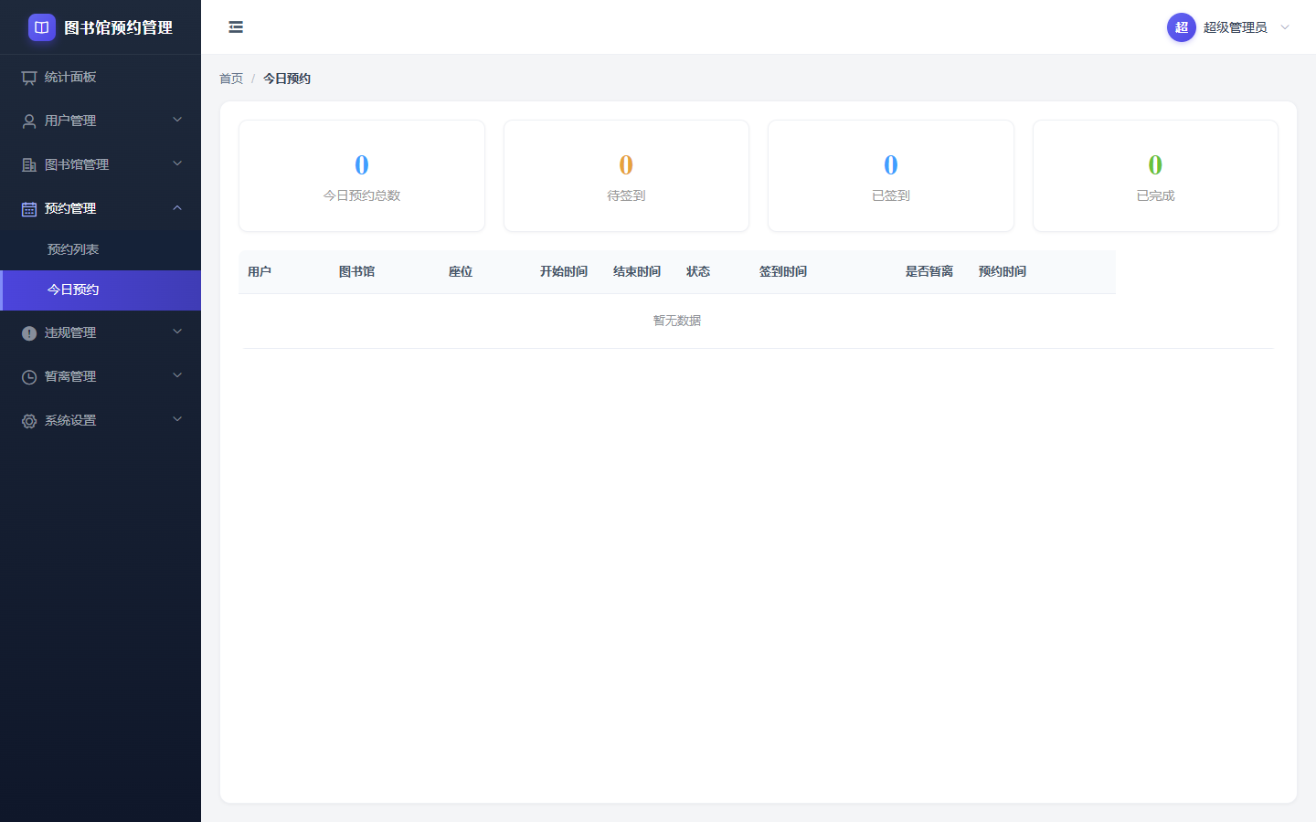Expand the 系统设置 submenu chevron

coord(177,419)
